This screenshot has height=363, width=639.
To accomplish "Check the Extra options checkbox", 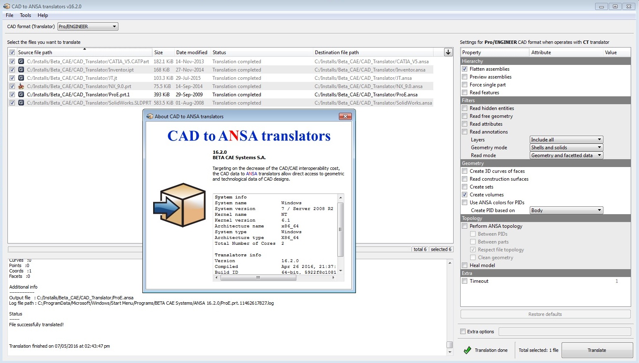I will 463,332.
